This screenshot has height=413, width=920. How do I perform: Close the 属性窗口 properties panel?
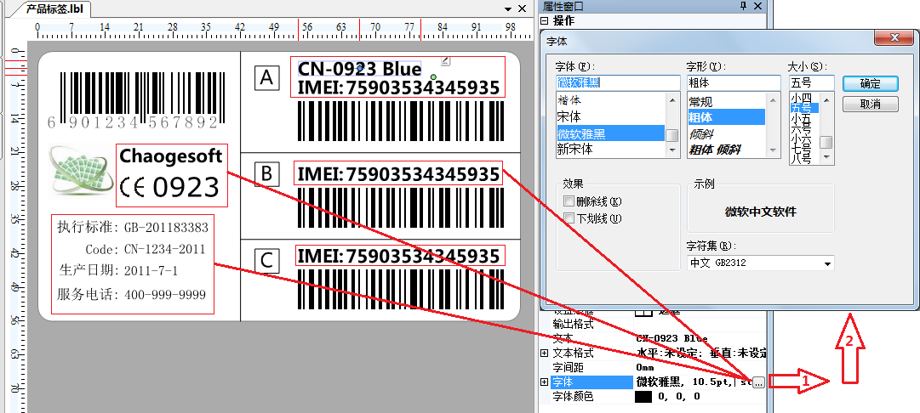pyautogui.click(x=757, y=7)
